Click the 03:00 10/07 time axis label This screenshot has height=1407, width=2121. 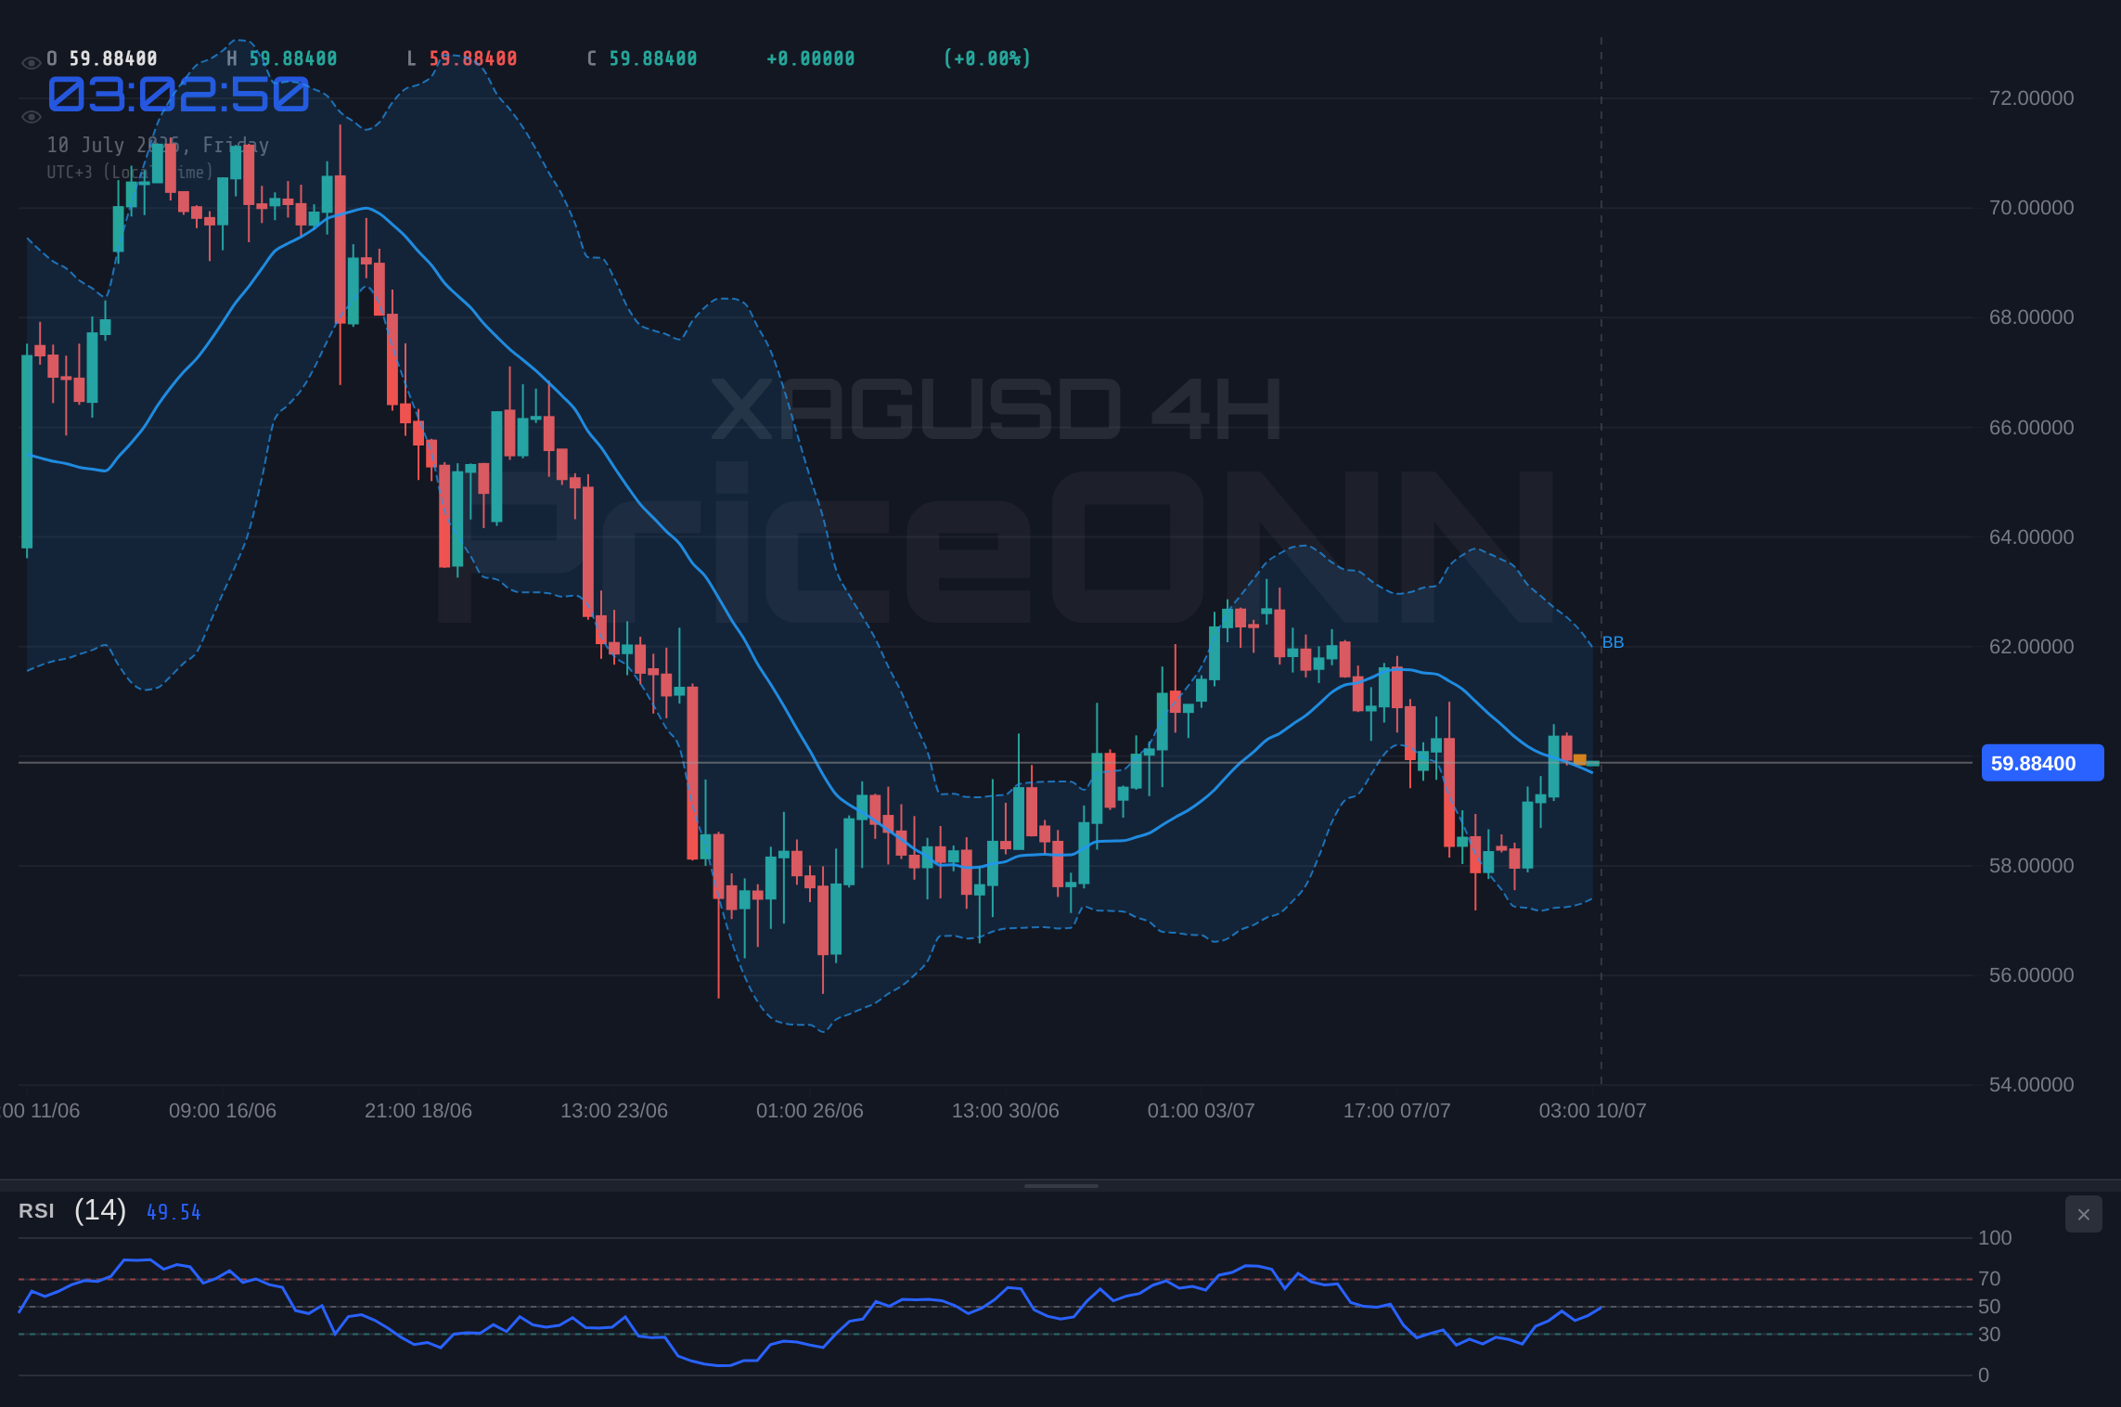(x=1593, y=1111)
